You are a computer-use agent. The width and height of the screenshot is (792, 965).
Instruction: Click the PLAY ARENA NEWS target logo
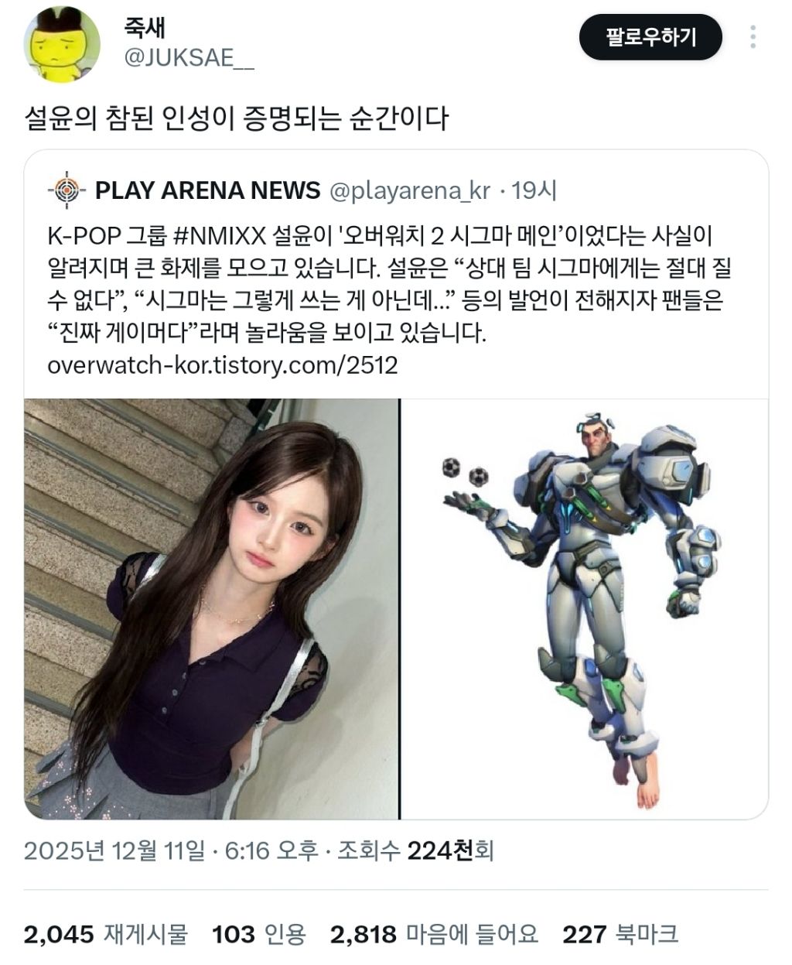pos(67,190)
